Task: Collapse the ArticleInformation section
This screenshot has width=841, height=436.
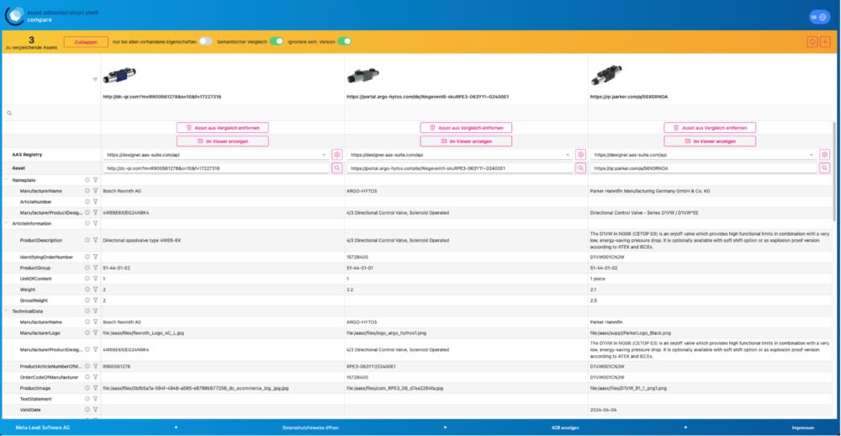Action: (x=7, y=223)
